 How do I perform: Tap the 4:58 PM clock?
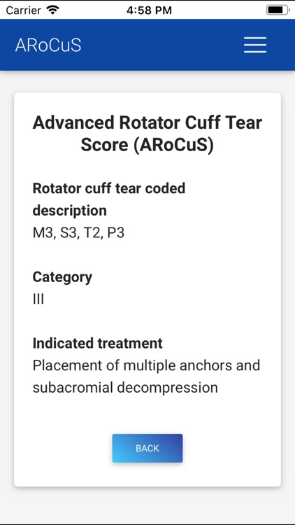coord(149,10)
